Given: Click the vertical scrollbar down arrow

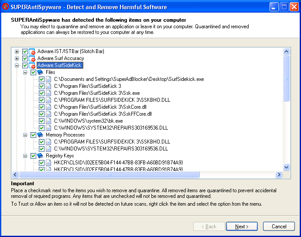Looking at the screenshot, I should 287,167.
